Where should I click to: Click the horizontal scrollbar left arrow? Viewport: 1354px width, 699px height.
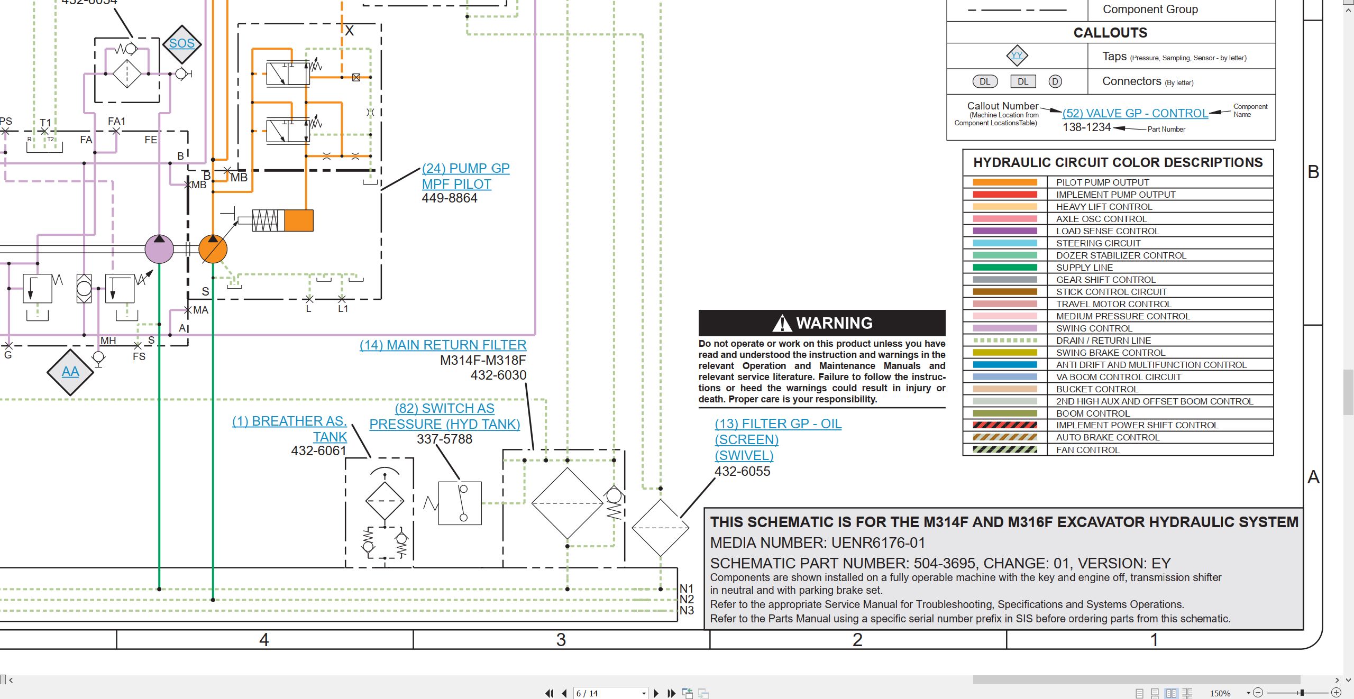[11, 680]
